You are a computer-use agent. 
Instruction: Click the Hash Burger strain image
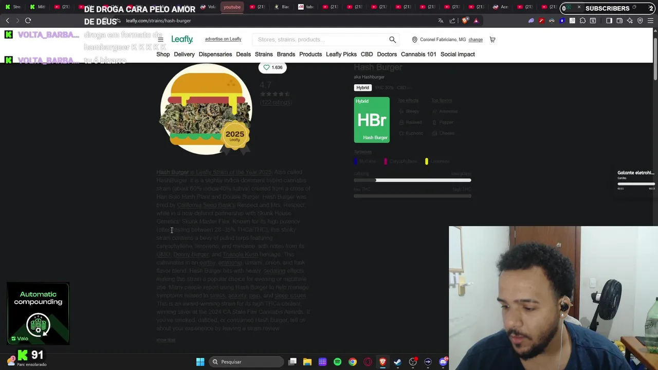pos(206,109)
